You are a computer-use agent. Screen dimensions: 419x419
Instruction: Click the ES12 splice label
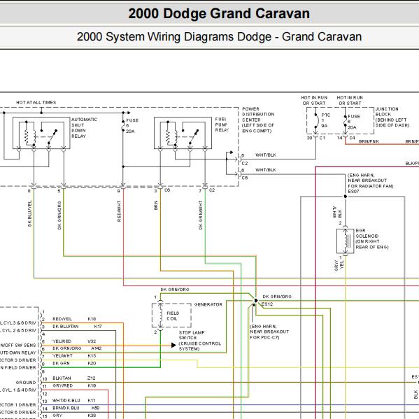point(267,304)
